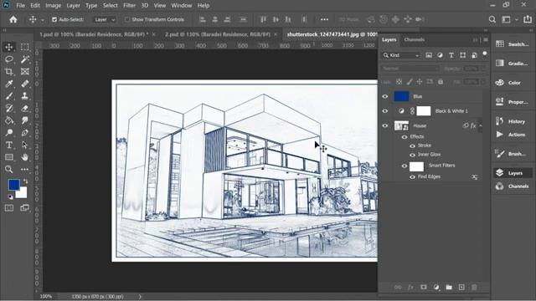
Task: Open the File menu
Action: click(x=20, y=6)
